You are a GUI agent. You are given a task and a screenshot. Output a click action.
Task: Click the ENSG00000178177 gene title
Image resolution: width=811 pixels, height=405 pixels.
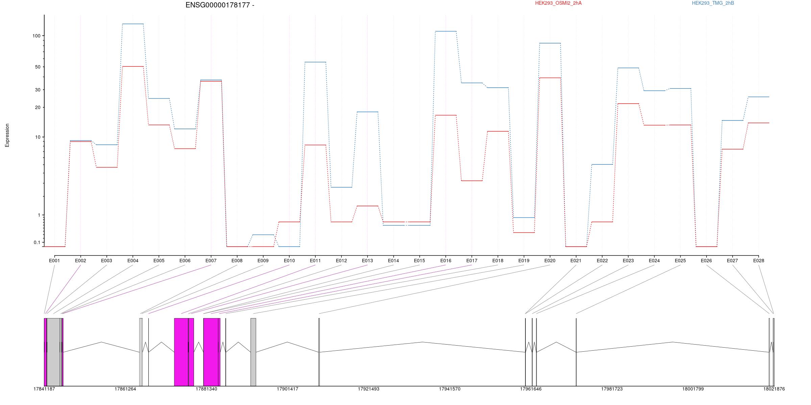click(220, 5)
